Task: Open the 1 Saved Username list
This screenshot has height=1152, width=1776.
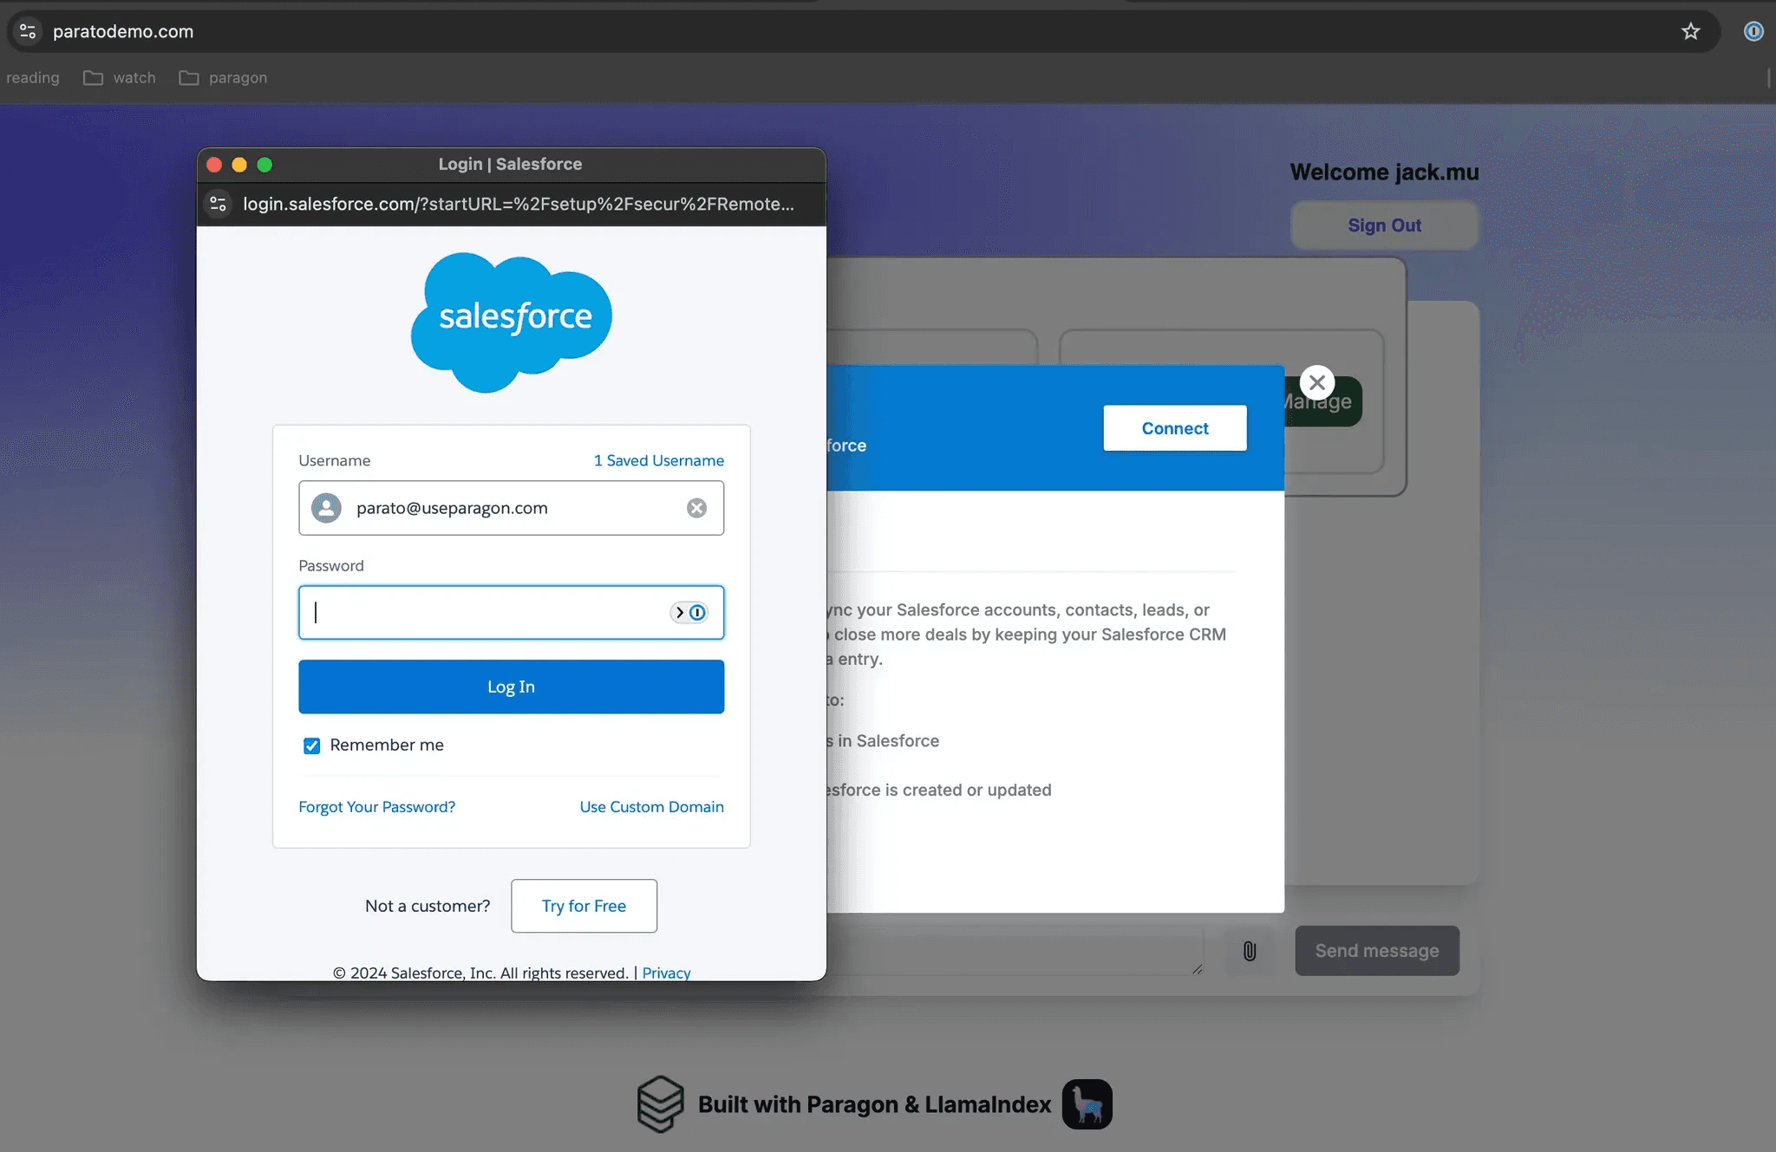Action: point(658,460)
